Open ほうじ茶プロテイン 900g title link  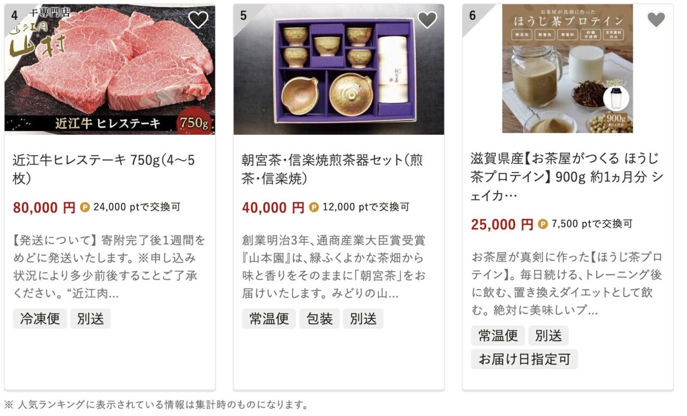pos(567,177)
